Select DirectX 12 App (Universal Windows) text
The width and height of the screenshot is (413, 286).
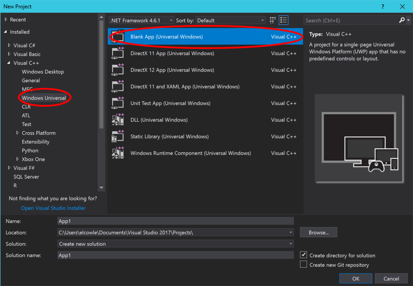172,70
